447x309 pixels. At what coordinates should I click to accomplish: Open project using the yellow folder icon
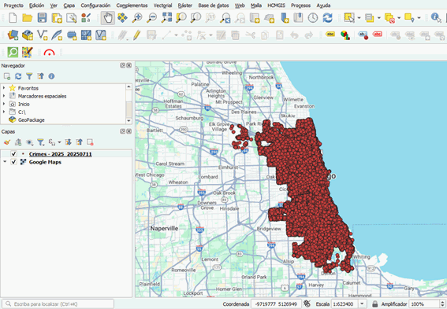click(28, 18)
